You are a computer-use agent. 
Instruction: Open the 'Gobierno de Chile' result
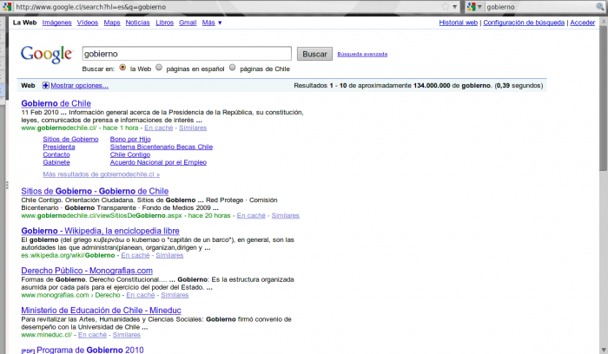point(56,103)
